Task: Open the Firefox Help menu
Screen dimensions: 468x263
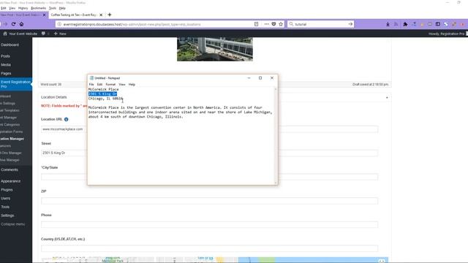Action: point(62,8)
